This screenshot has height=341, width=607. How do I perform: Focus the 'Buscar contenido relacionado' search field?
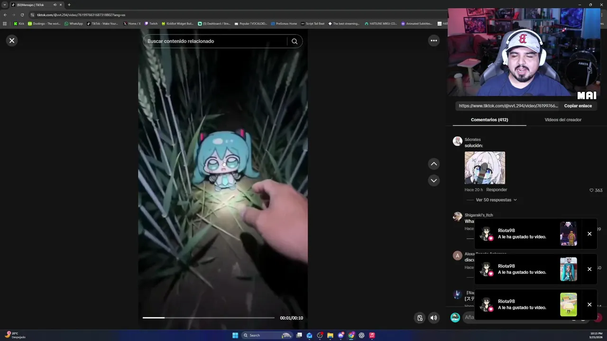pyautogui.click(x=215, y=41)
